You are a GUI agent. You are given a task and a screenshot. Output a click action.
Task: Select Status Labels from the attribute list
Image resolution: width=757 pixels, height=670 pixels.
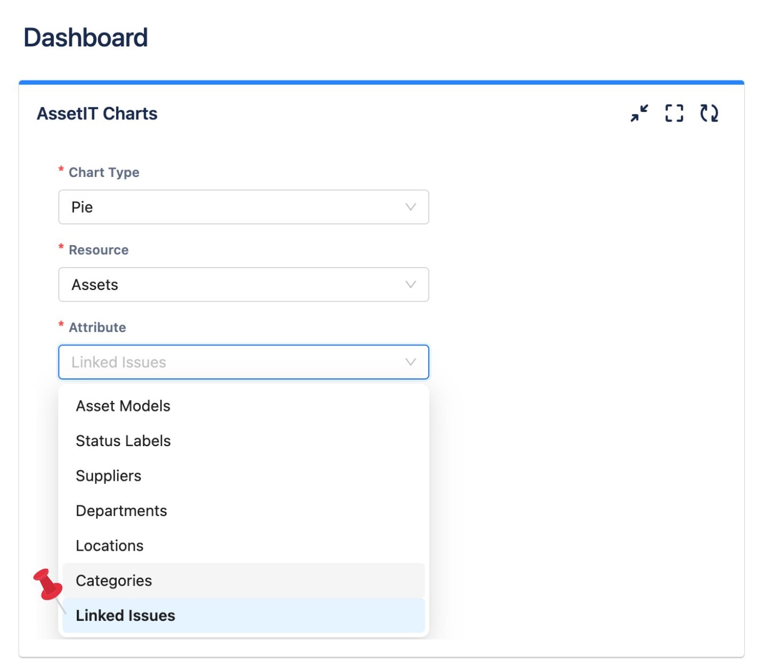coord(124,441)
